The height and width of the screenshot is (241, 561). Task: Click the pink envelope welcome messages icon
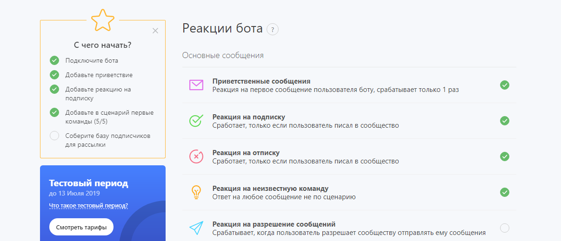click(196, 85)
